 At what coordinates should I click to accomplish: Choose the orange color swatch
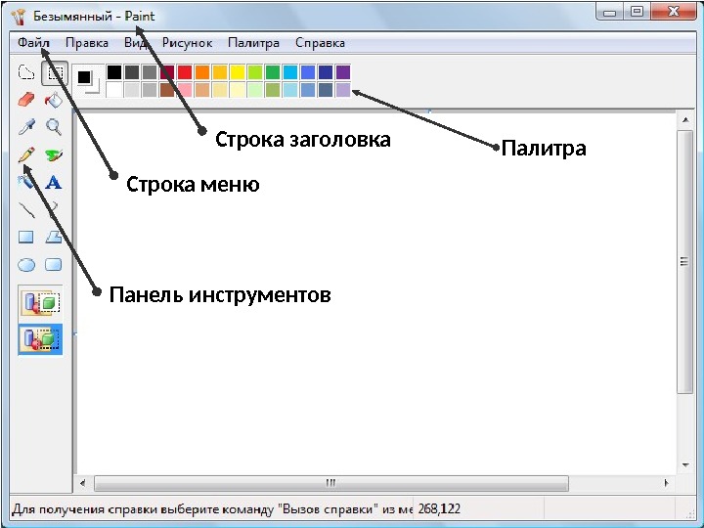(x=202, y=72)
